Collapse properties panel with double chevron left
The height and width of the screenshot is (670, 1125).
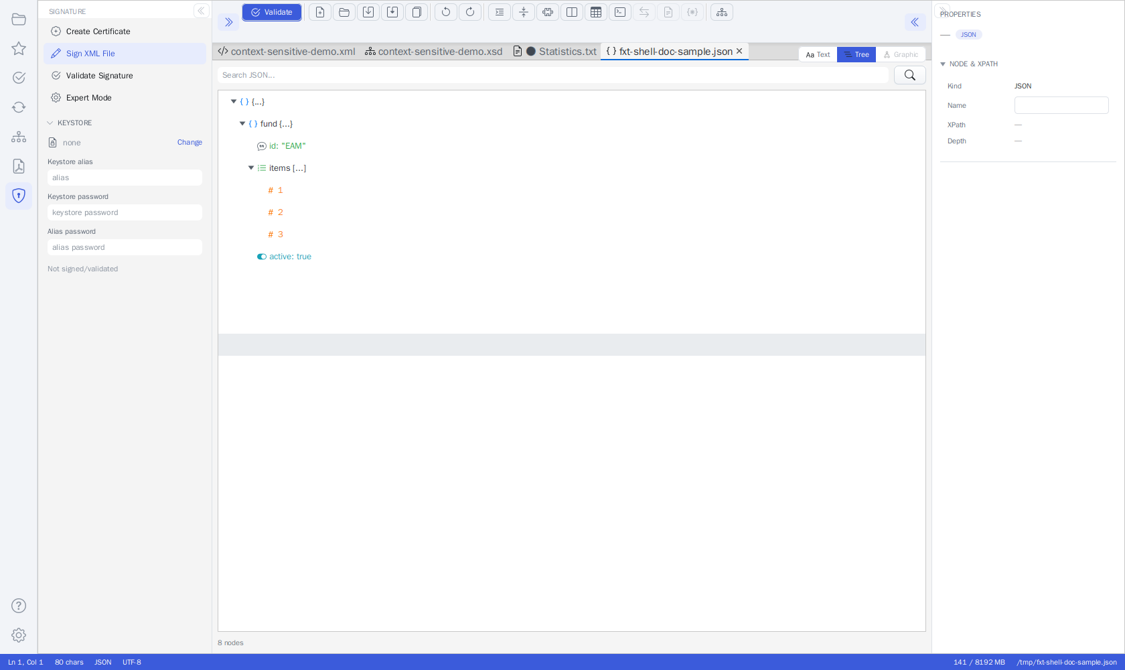point(915,22)
